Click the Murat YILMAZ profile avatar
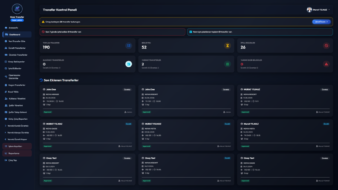The image size is (338, 190). 309,10
